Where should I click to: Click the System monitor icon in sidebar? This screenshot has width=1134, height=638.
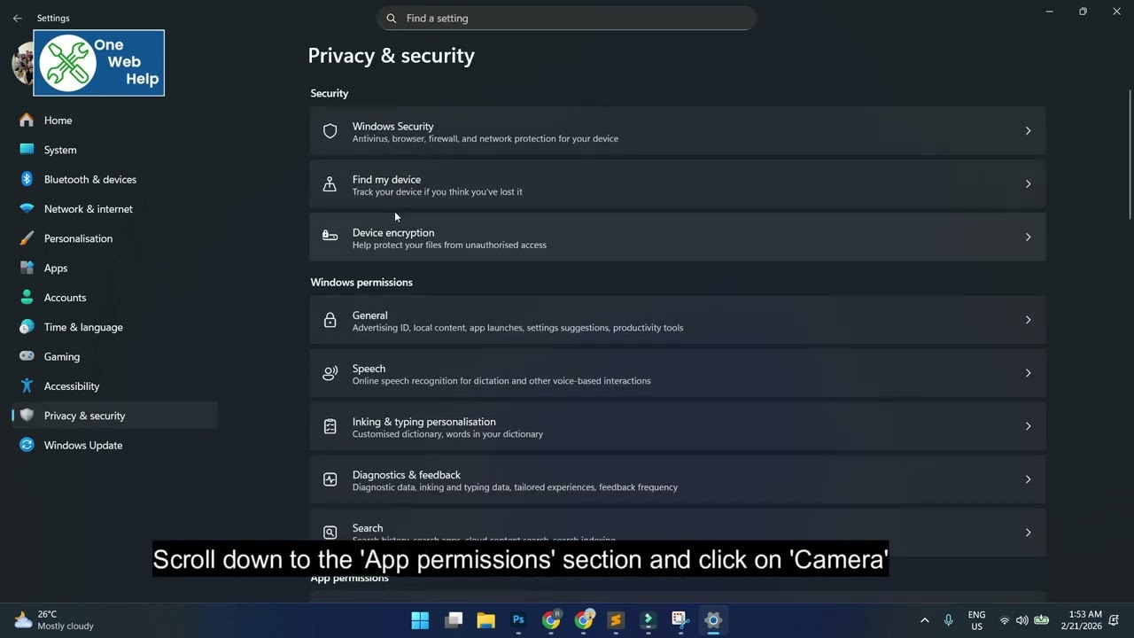[27, 150]
